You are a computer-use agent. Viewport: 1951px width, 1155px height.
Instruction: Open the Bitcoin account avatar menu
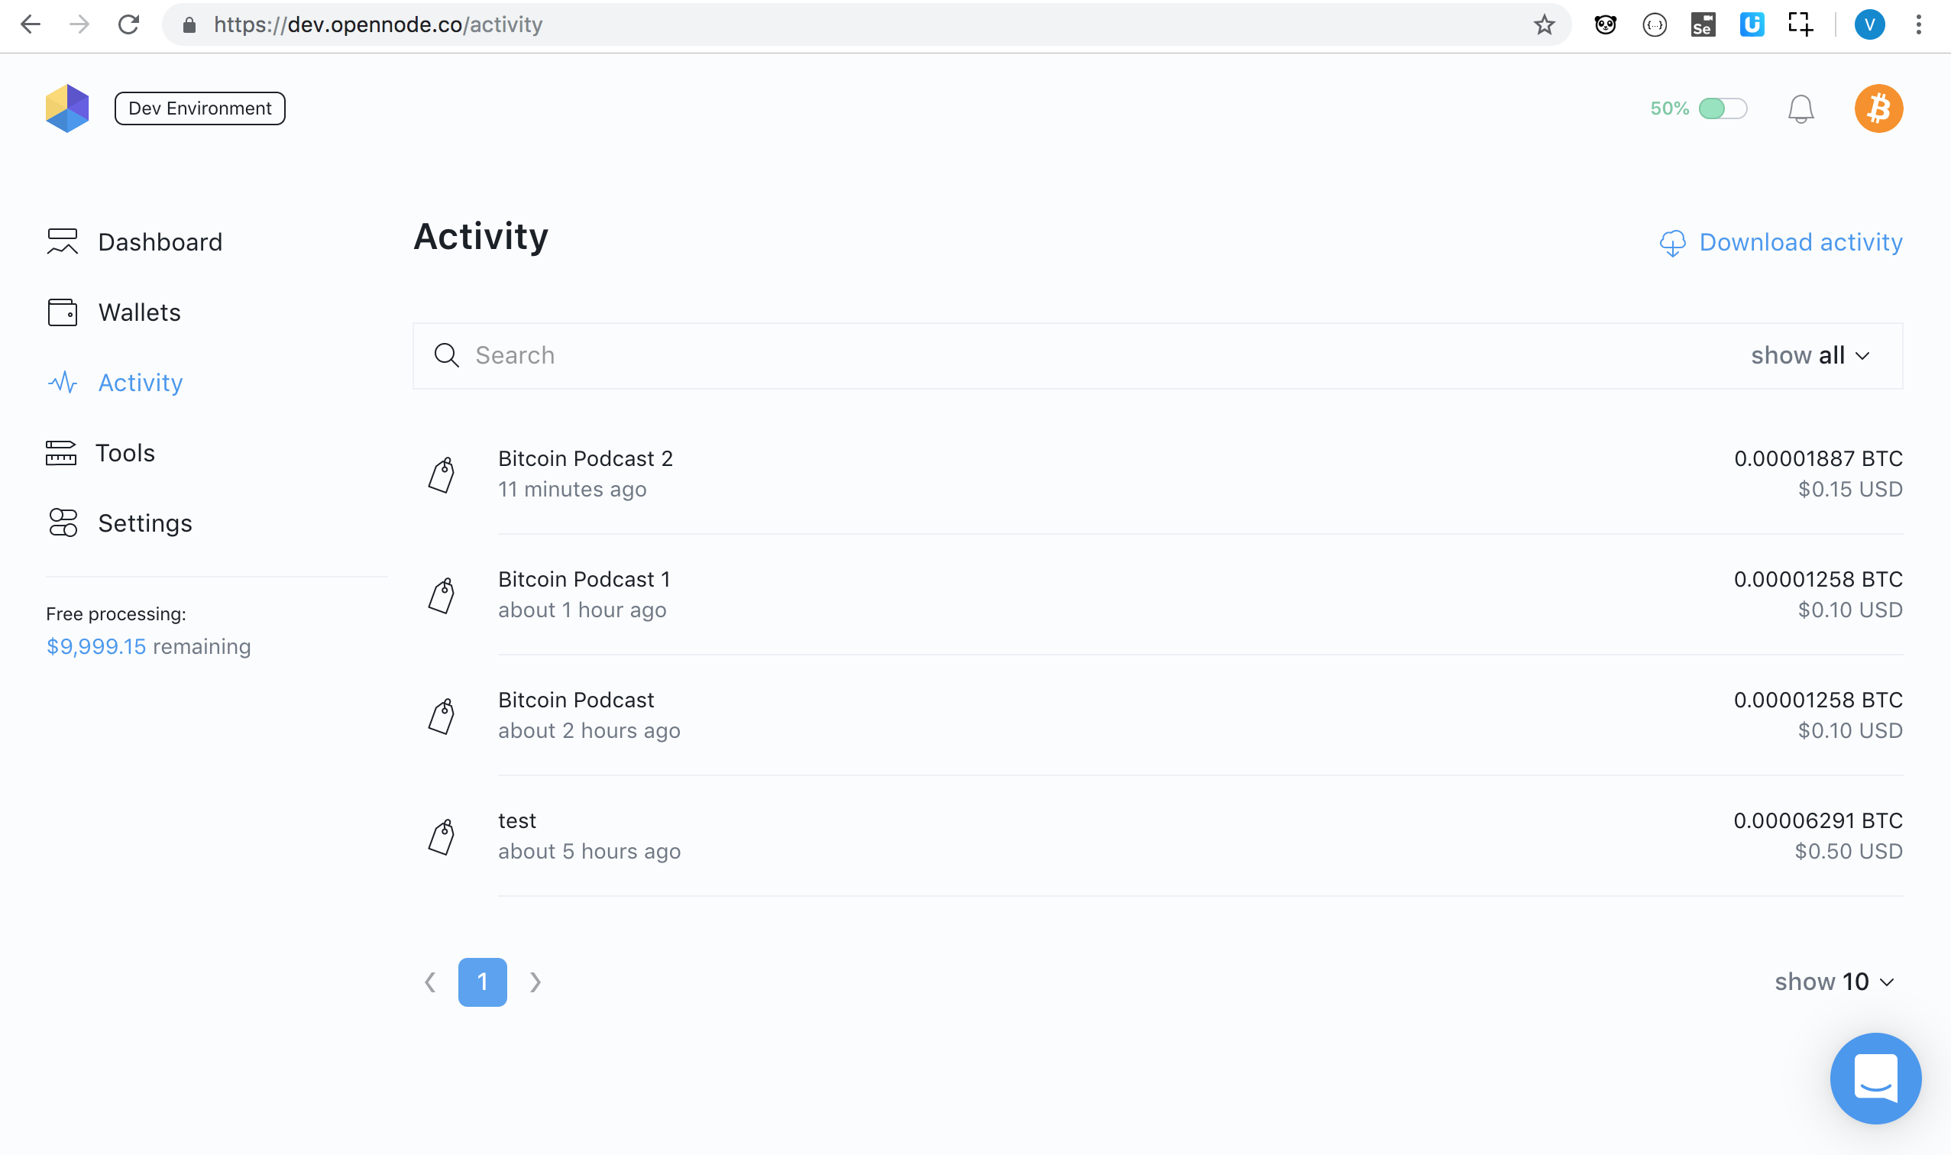click(x=1878, y=108)
